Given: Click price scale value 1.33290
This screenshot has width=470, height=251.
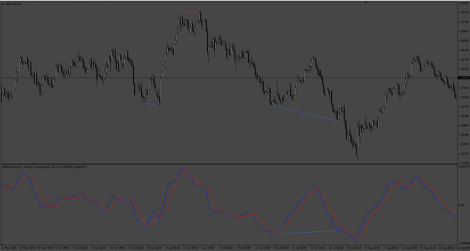Looking at the screenshot, I should click(464, 116).
